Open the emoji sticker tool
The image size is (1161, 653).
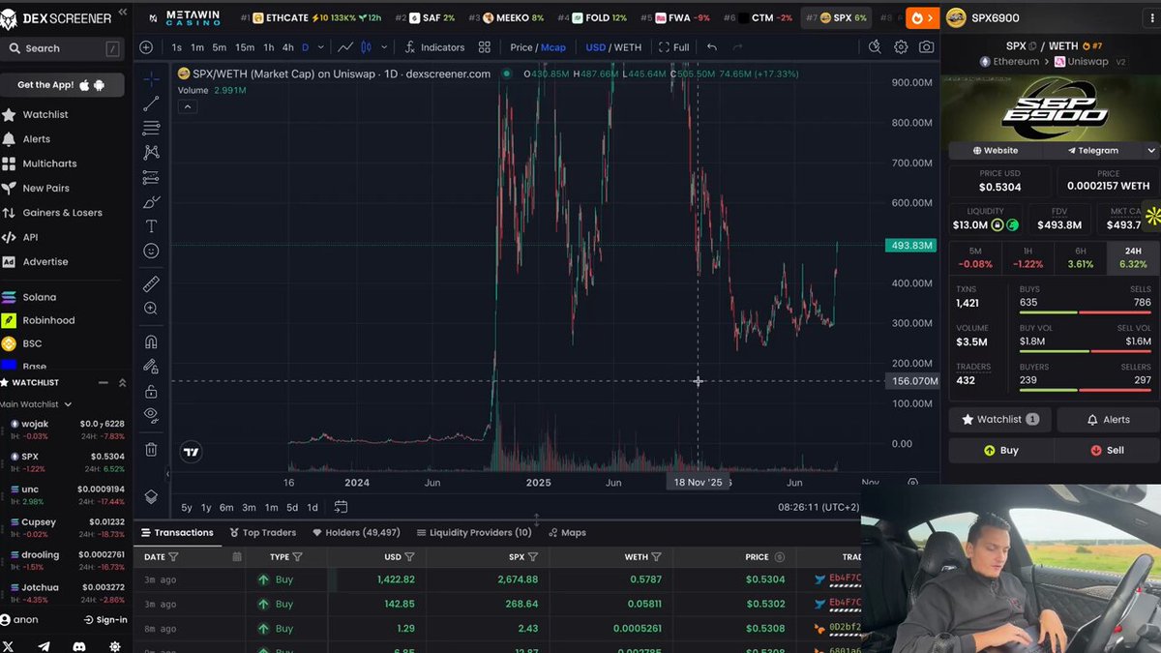[151, 252]
